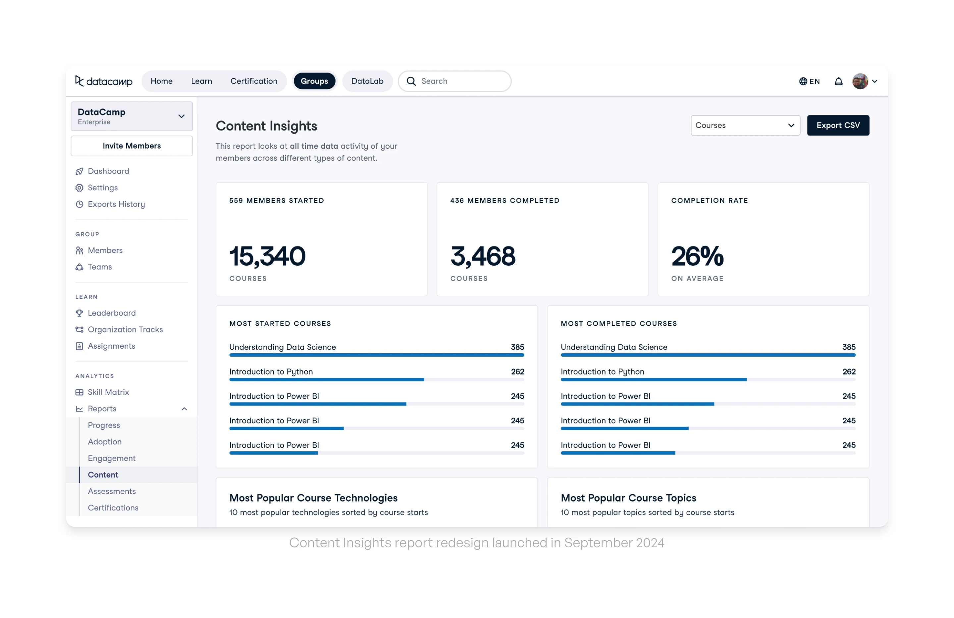The width and height of the screenshot is (954, 618).
Task: Click the DataCamp logo
Action: (x=103, y=81)
